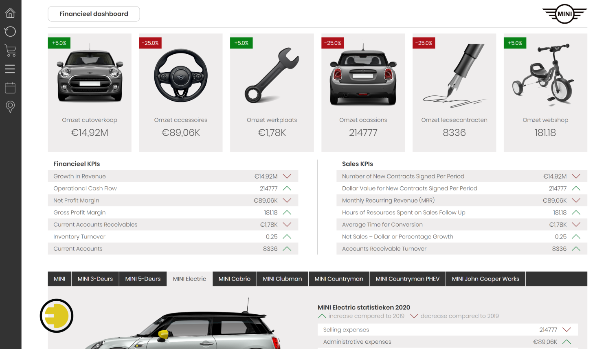
Task: Click the 'Financieel KPIs' heading
Action: pos(77,164)
